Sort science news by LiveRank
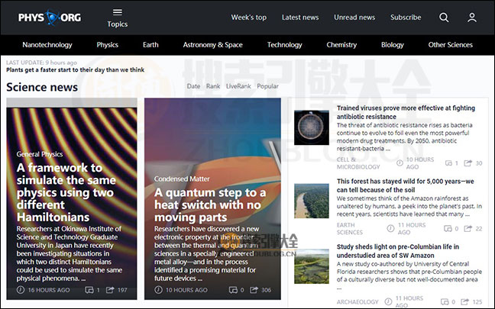This screenshot has height=309, width=495. (238, 86)
